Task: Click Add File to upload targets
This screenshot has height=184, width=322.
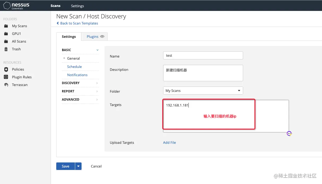Action: click(x=170, y=142)
